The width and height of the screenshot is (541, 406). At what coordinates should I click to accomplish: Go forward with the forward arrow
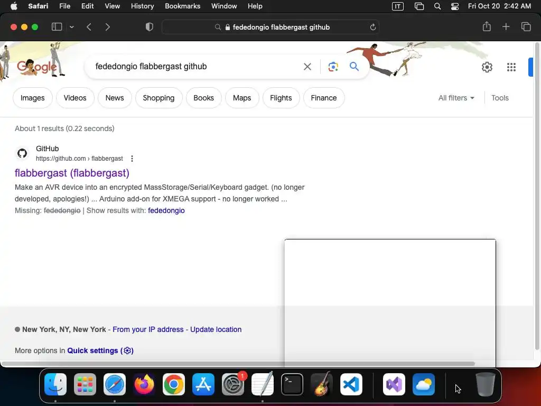[x=108, y=27]
